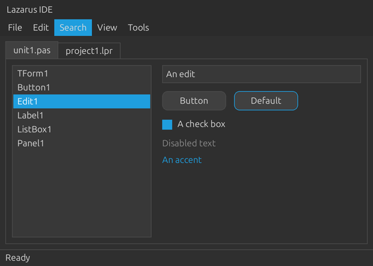This screenshot has width=373, height=266.
Task: Open the Edit menu
Action: click(x=41, y=27)
